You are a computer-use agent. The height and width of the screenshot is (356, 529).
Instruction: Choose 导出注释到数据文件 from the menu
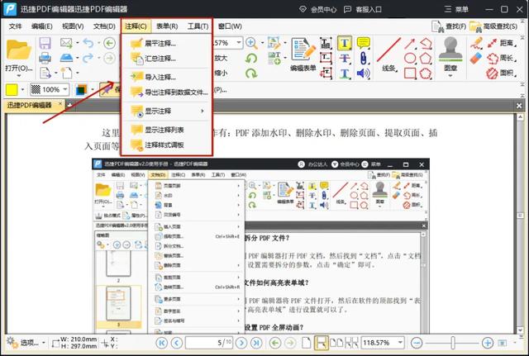(x=167, y=92)
